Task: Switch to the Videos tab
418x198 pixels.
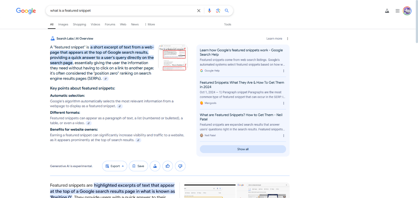Action: point(95,25)
